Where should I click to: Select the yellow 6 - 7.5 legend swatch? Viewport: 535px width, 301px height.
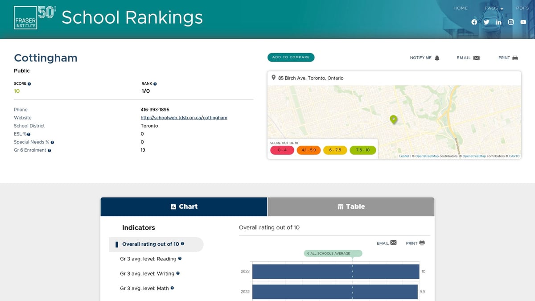(335, 150)
